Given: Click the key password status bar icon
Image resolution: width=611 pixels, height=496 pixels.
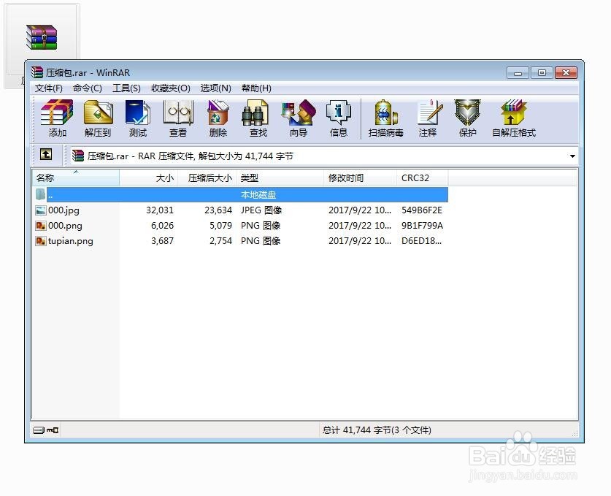Looking at the screenshot, I should click(x=53, y=430).
